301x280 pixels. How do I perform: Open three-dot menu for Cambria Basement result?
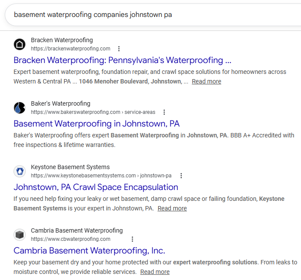132,239
